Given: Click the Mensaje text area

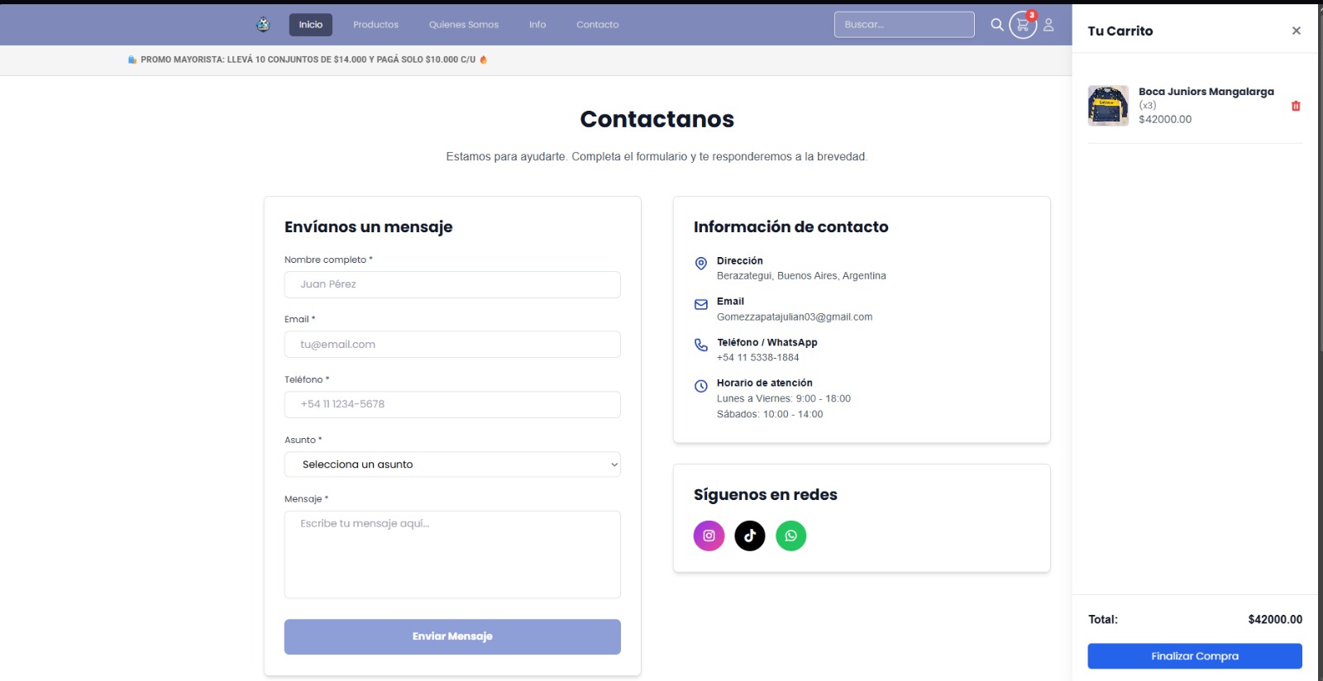Looking at the screenshot, I should click(x=451, y=554).
